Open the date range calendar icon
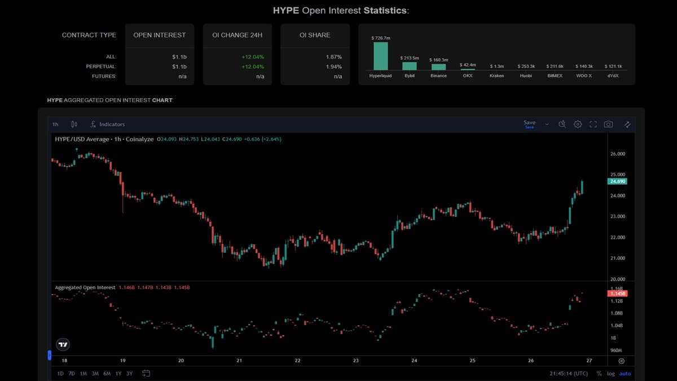Screen dimensions: 677x381 (146, 373)
